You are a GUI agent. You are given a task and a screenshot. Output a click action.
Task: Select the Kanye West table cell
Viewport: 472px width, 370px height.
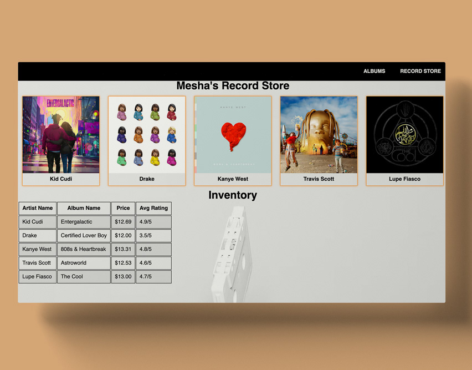coord(37,249)
